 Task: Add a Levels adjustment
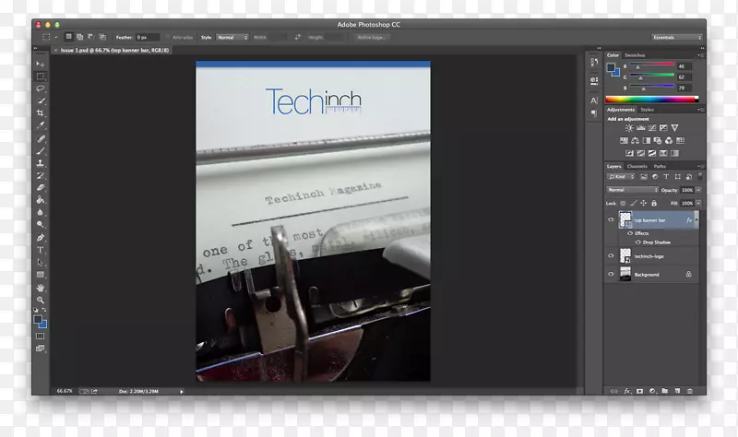(640, 128)
